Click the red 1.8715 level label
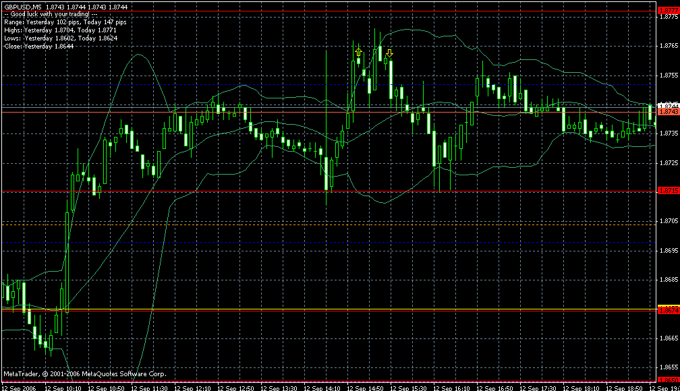The width and height of the screenshot is (680, 391). point(669,191)
